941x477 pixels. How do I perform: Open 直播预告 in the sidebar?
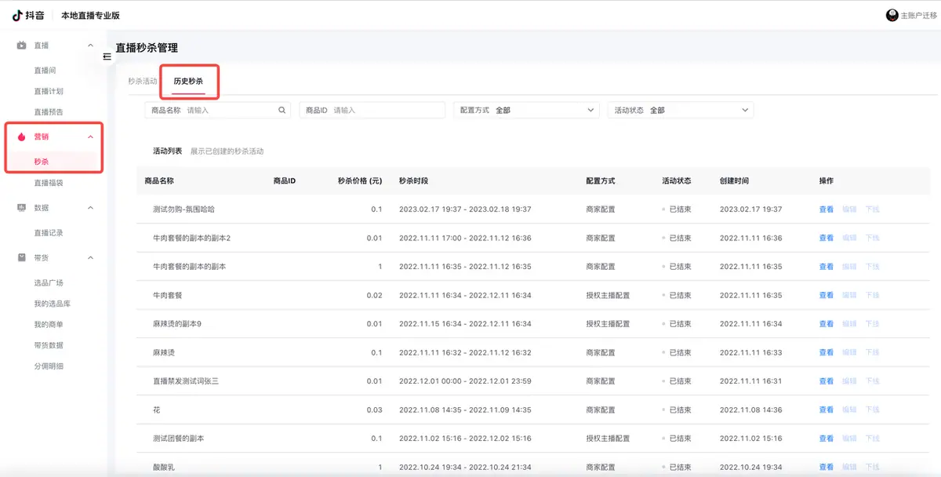point(49,112)
